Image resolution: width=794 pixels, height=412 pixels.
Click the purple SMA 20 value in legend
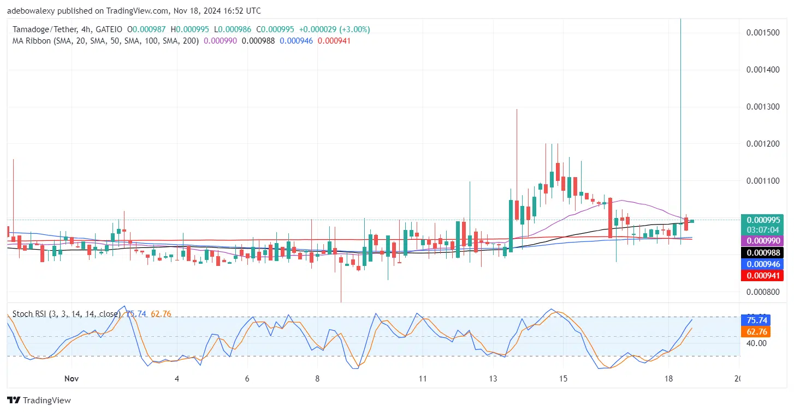pyautogui.click(x=220, y=41)
